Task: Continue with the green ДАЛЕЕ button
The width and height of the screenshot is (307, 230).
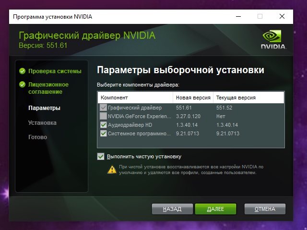Action: tap(215, 209)
